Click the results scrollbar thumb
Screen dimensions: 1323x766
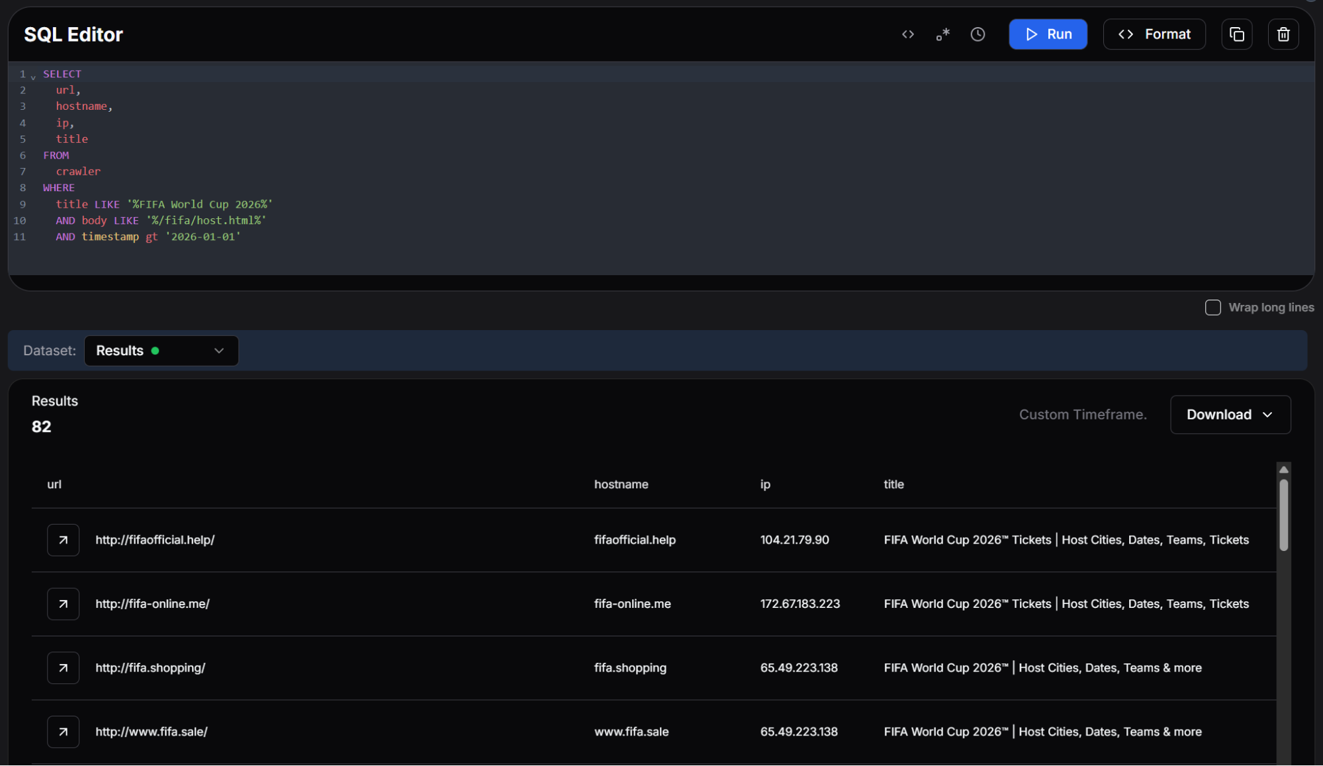point(1283,515)
